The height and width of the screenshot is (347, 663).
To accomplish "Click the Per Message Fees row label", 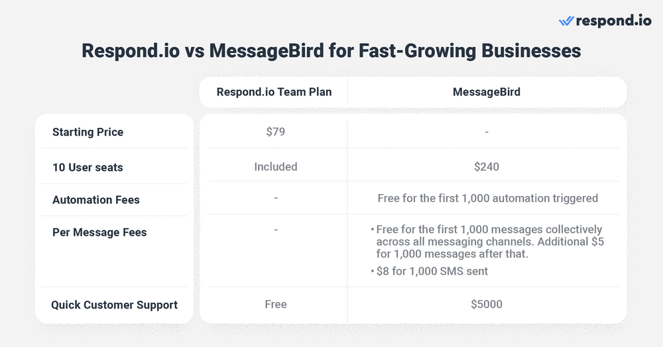I will pos(99,232).
